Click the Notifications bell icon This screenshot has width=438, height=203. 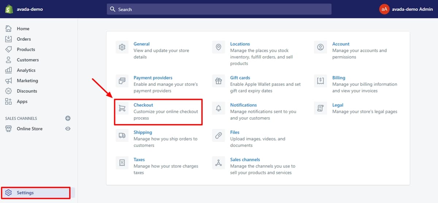point(219,108)
